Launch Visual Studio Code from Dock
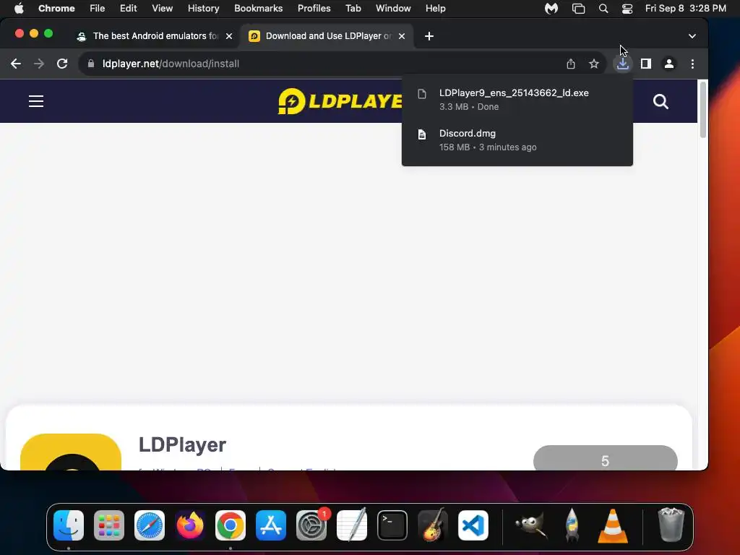 click(x=473, y=525)
